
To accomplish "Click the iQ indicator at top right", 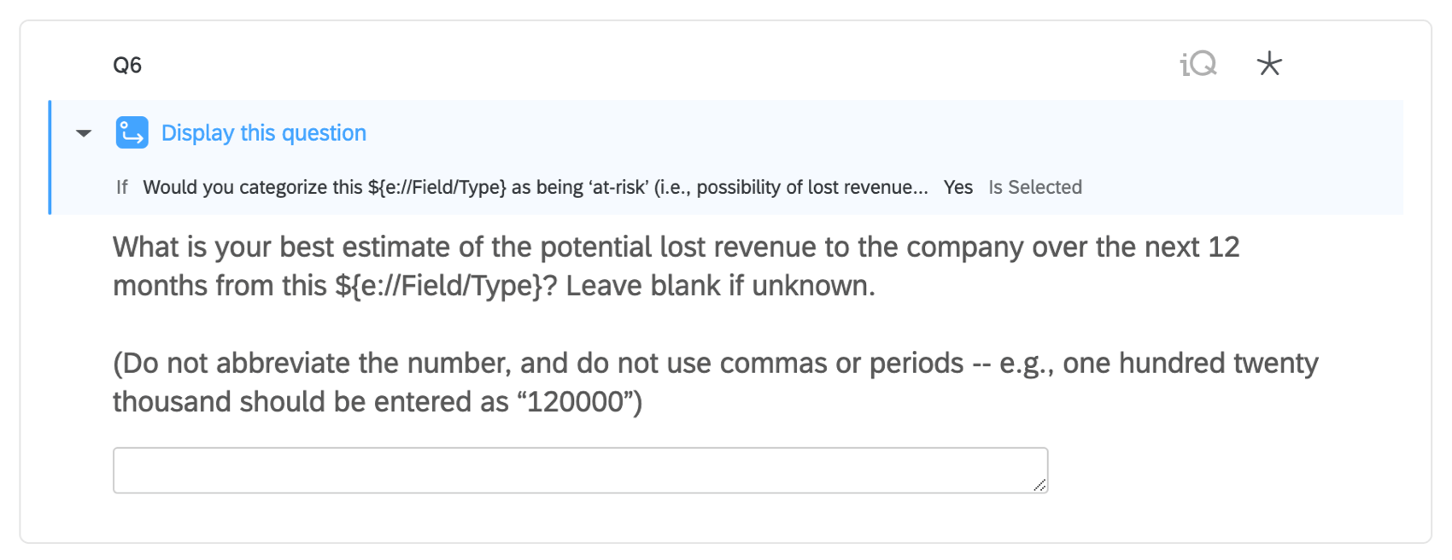I will click(x=1197, y=63).
